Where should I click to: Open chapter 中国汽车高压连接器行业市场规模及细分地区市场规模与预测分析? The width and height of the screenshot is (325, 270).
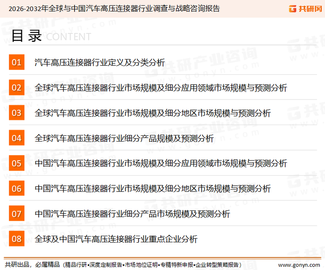tap(153, 188)
